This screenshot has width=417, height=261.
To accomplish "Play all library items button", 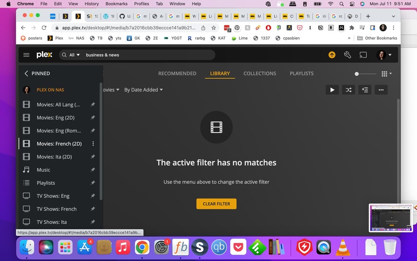I will click(332, 90).
